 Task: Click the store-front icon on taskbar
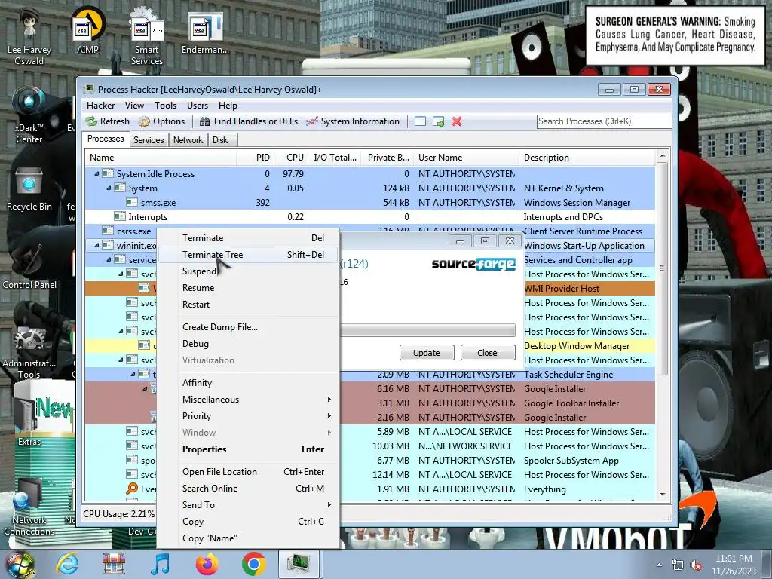pyautogui.click(x=114, y=564)
